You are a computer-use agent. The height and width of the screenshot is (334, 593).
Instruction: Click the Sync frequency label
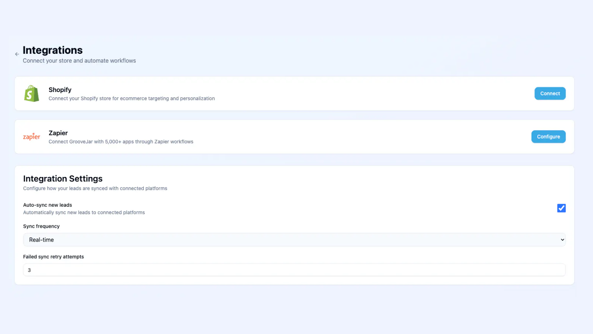pos(42,226)
